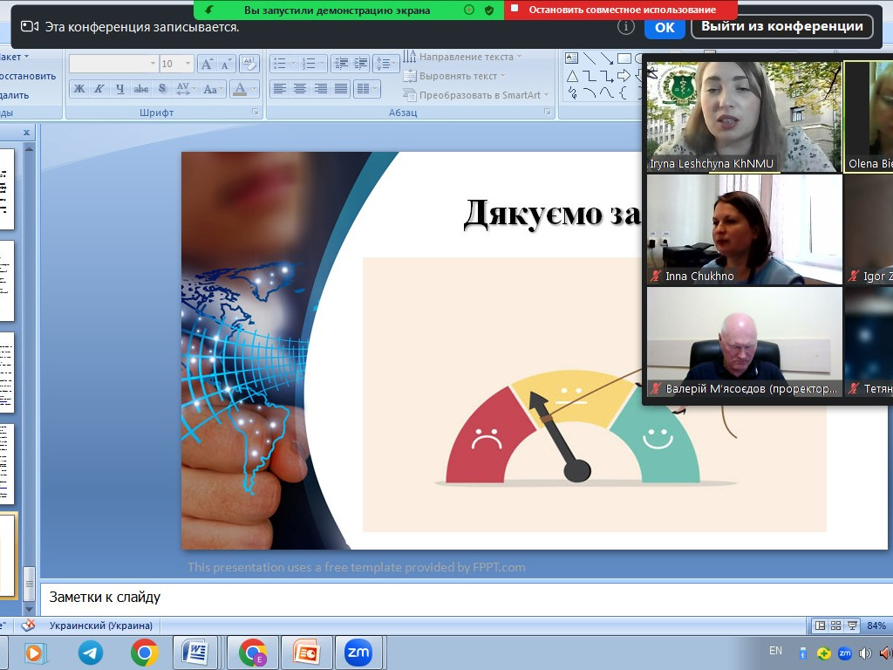Switch to Slide Sorter view
This screenshot has width=893, height=670.
(835, 626)
